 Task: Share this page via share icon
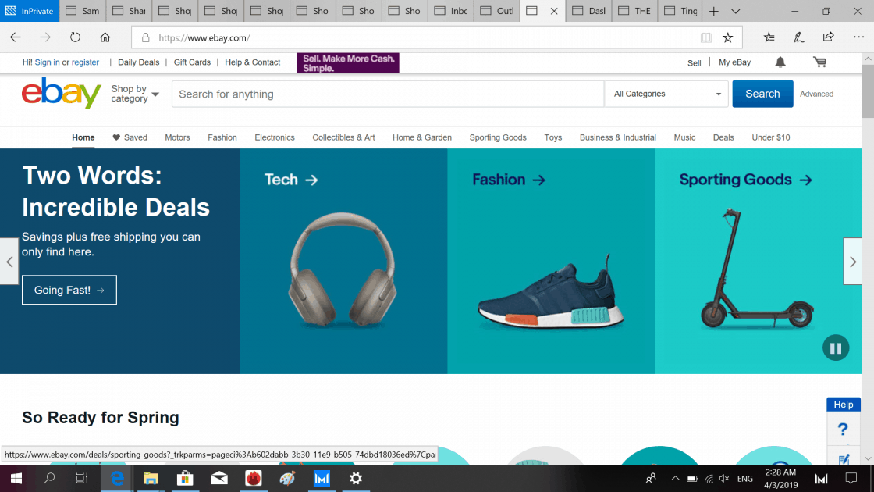coord(828,37)
